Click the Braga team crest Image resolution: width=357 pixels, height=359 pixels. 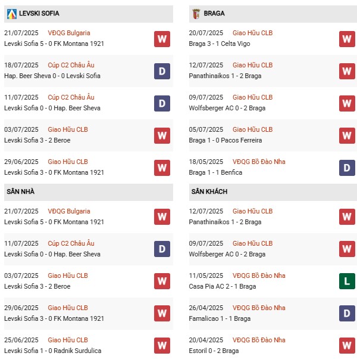pos(196,13)
